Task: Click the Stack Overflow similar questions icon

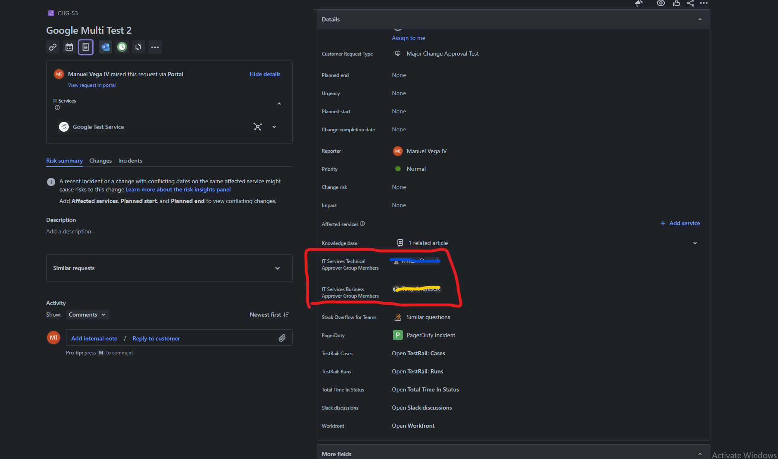Action: (x=398, y=317)
